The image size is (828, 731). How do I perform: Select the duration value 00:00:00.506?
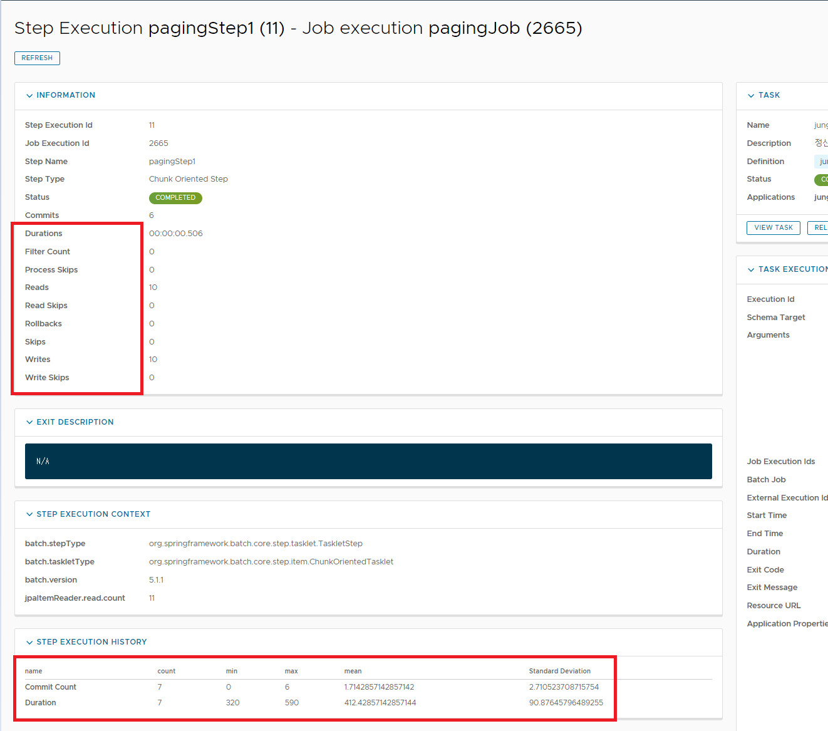176,234
